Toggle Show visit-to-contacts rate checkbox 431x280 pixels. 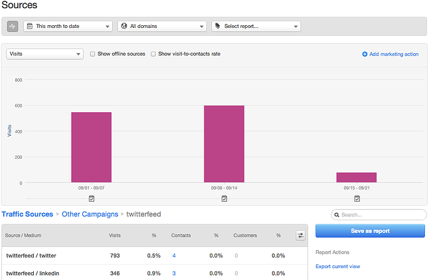[153, 54]
